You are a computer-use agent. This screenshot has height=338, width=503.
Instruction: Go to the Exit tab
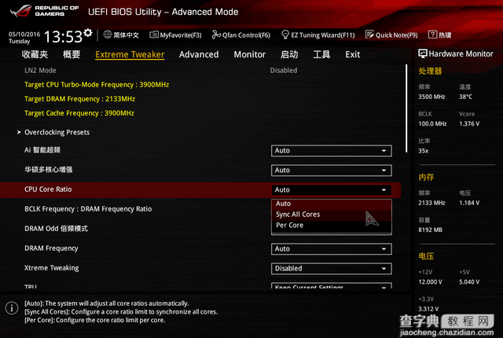(353, 54)
